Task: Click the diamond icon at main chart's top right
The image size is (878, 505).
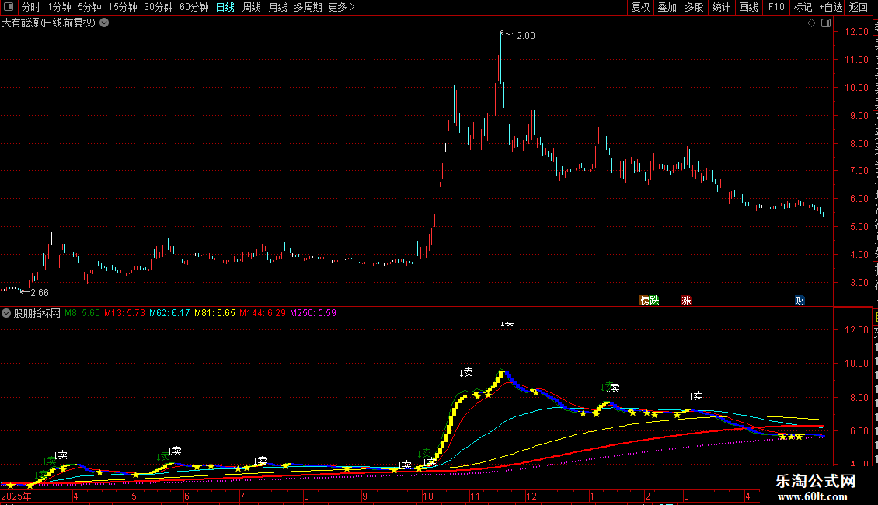Action: (811, 23)
